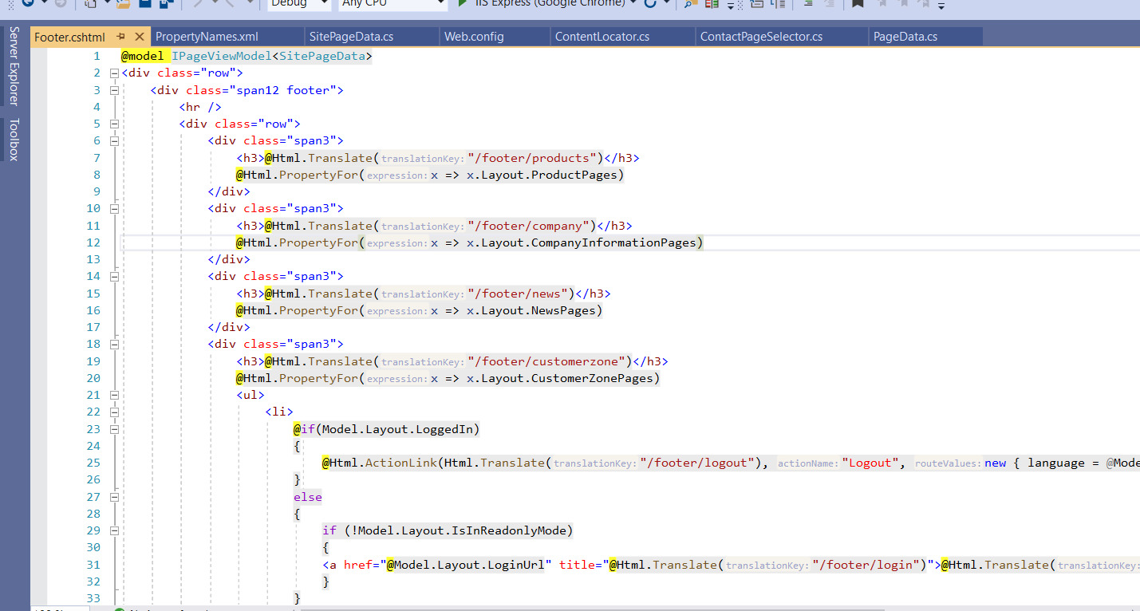1140x611 pixels.
Task: Close the Footer.cshtml tab
Action: [x=139, y=37]
